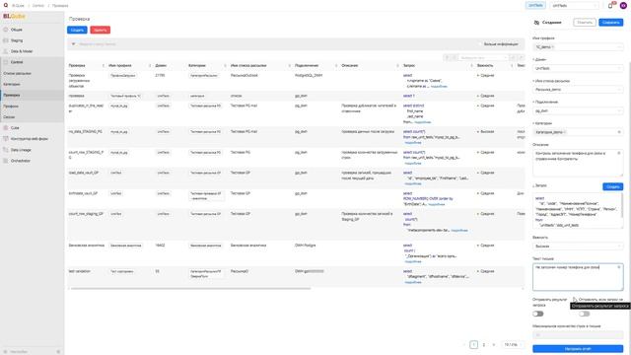Click into the Запрос SQL editor

coord(578,211)
